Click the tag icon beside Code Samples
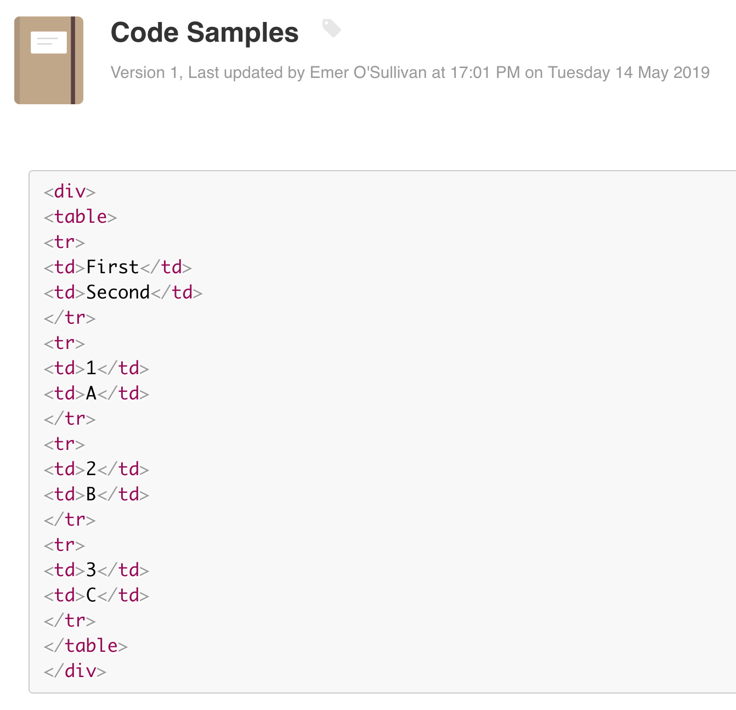 [x=331, y=29]
